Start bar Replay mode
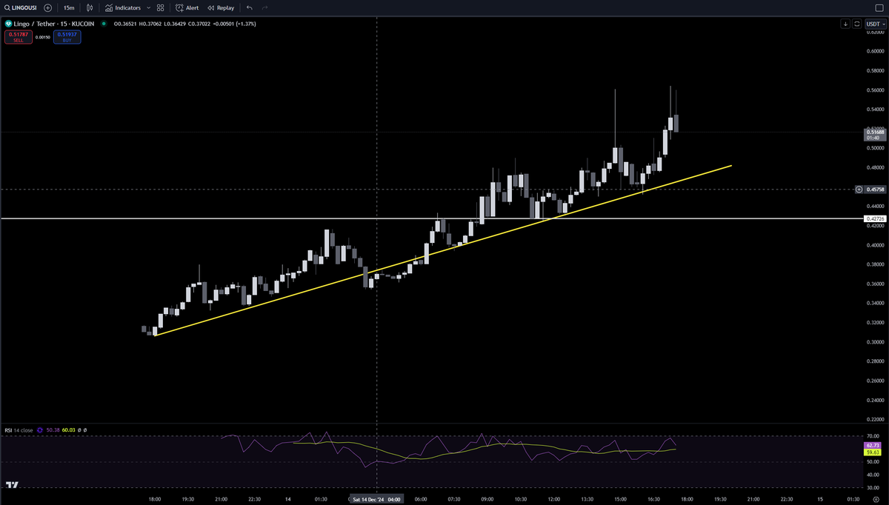Screen dimensions: 889x505 [x=220, y=7]
